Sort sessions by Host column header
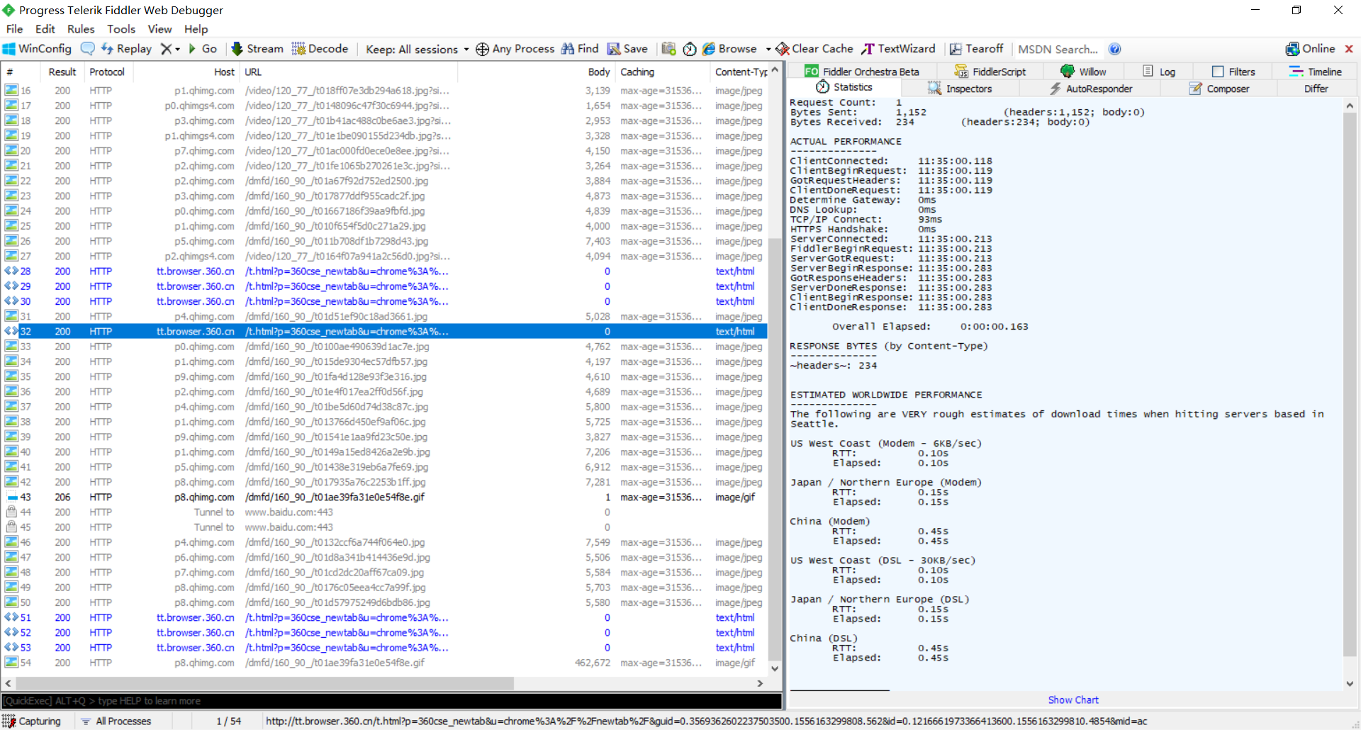Image resolution: width=1361 pixels, height=730 pixels. pyautogui.click(x=186, y=72)
